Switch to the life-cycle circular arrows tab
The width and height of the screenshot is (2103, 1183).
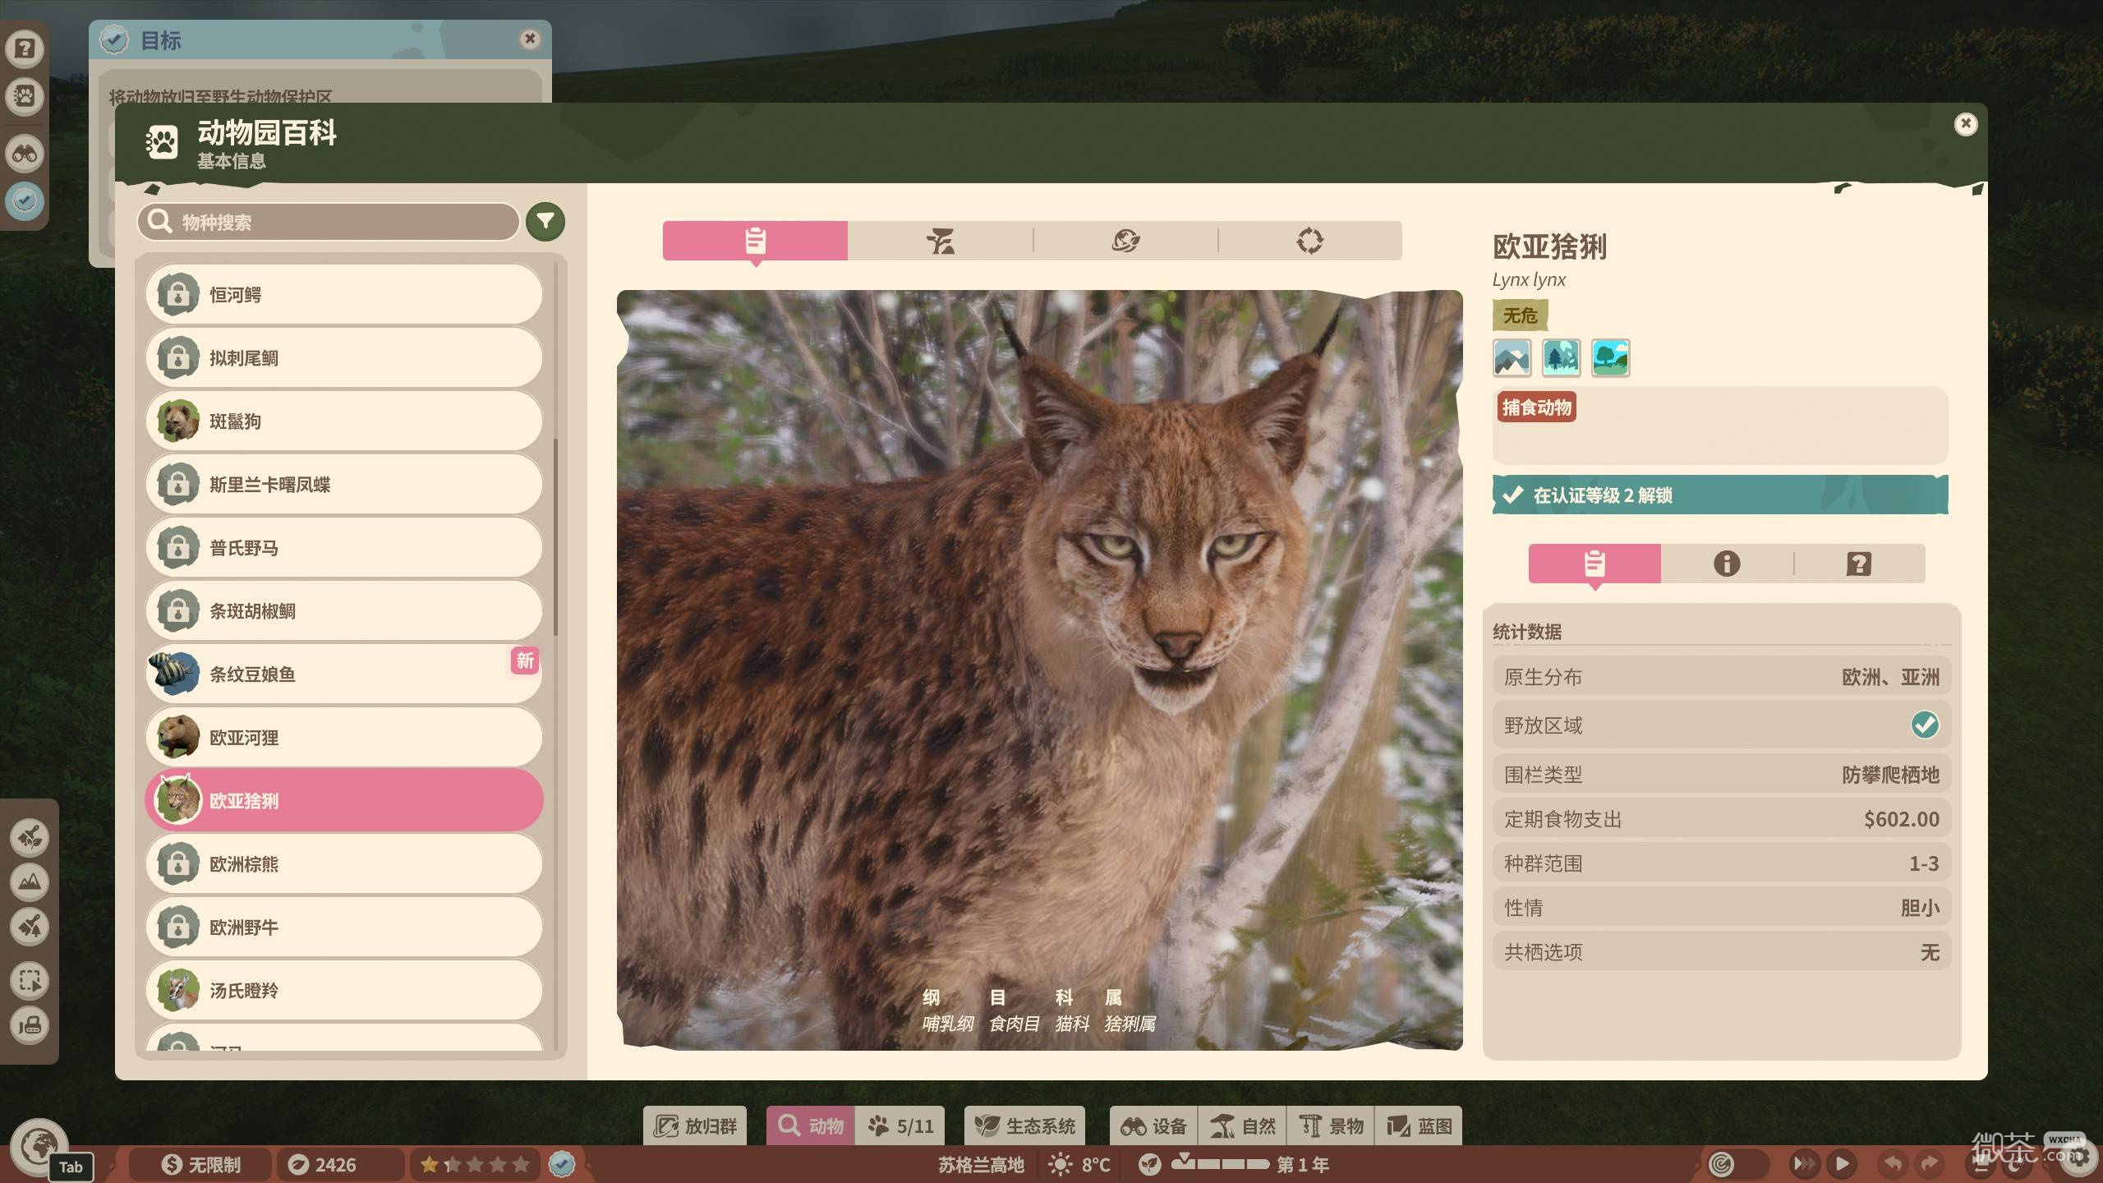pyautogui.click(x=1310, y=241)
